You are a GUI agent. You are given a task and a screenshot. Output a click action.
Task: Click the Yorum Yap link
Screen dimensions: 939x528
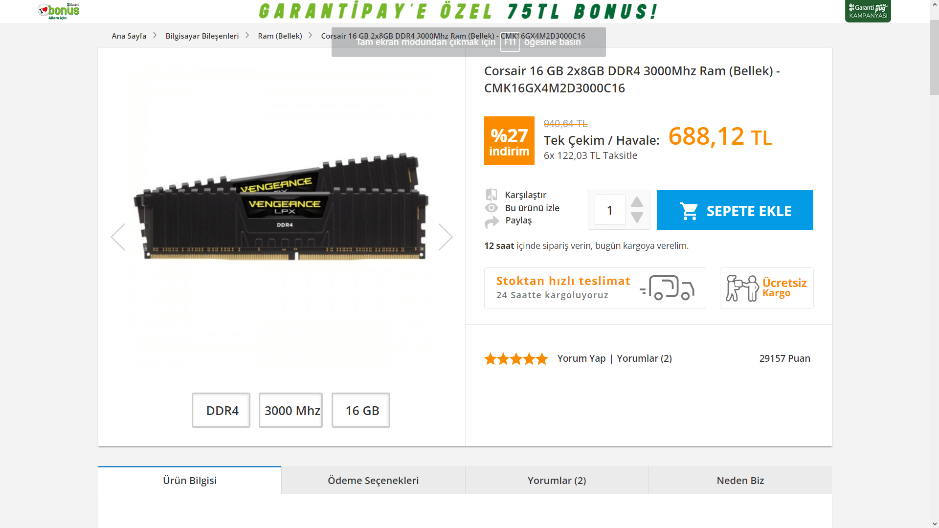tap(581, 358)
